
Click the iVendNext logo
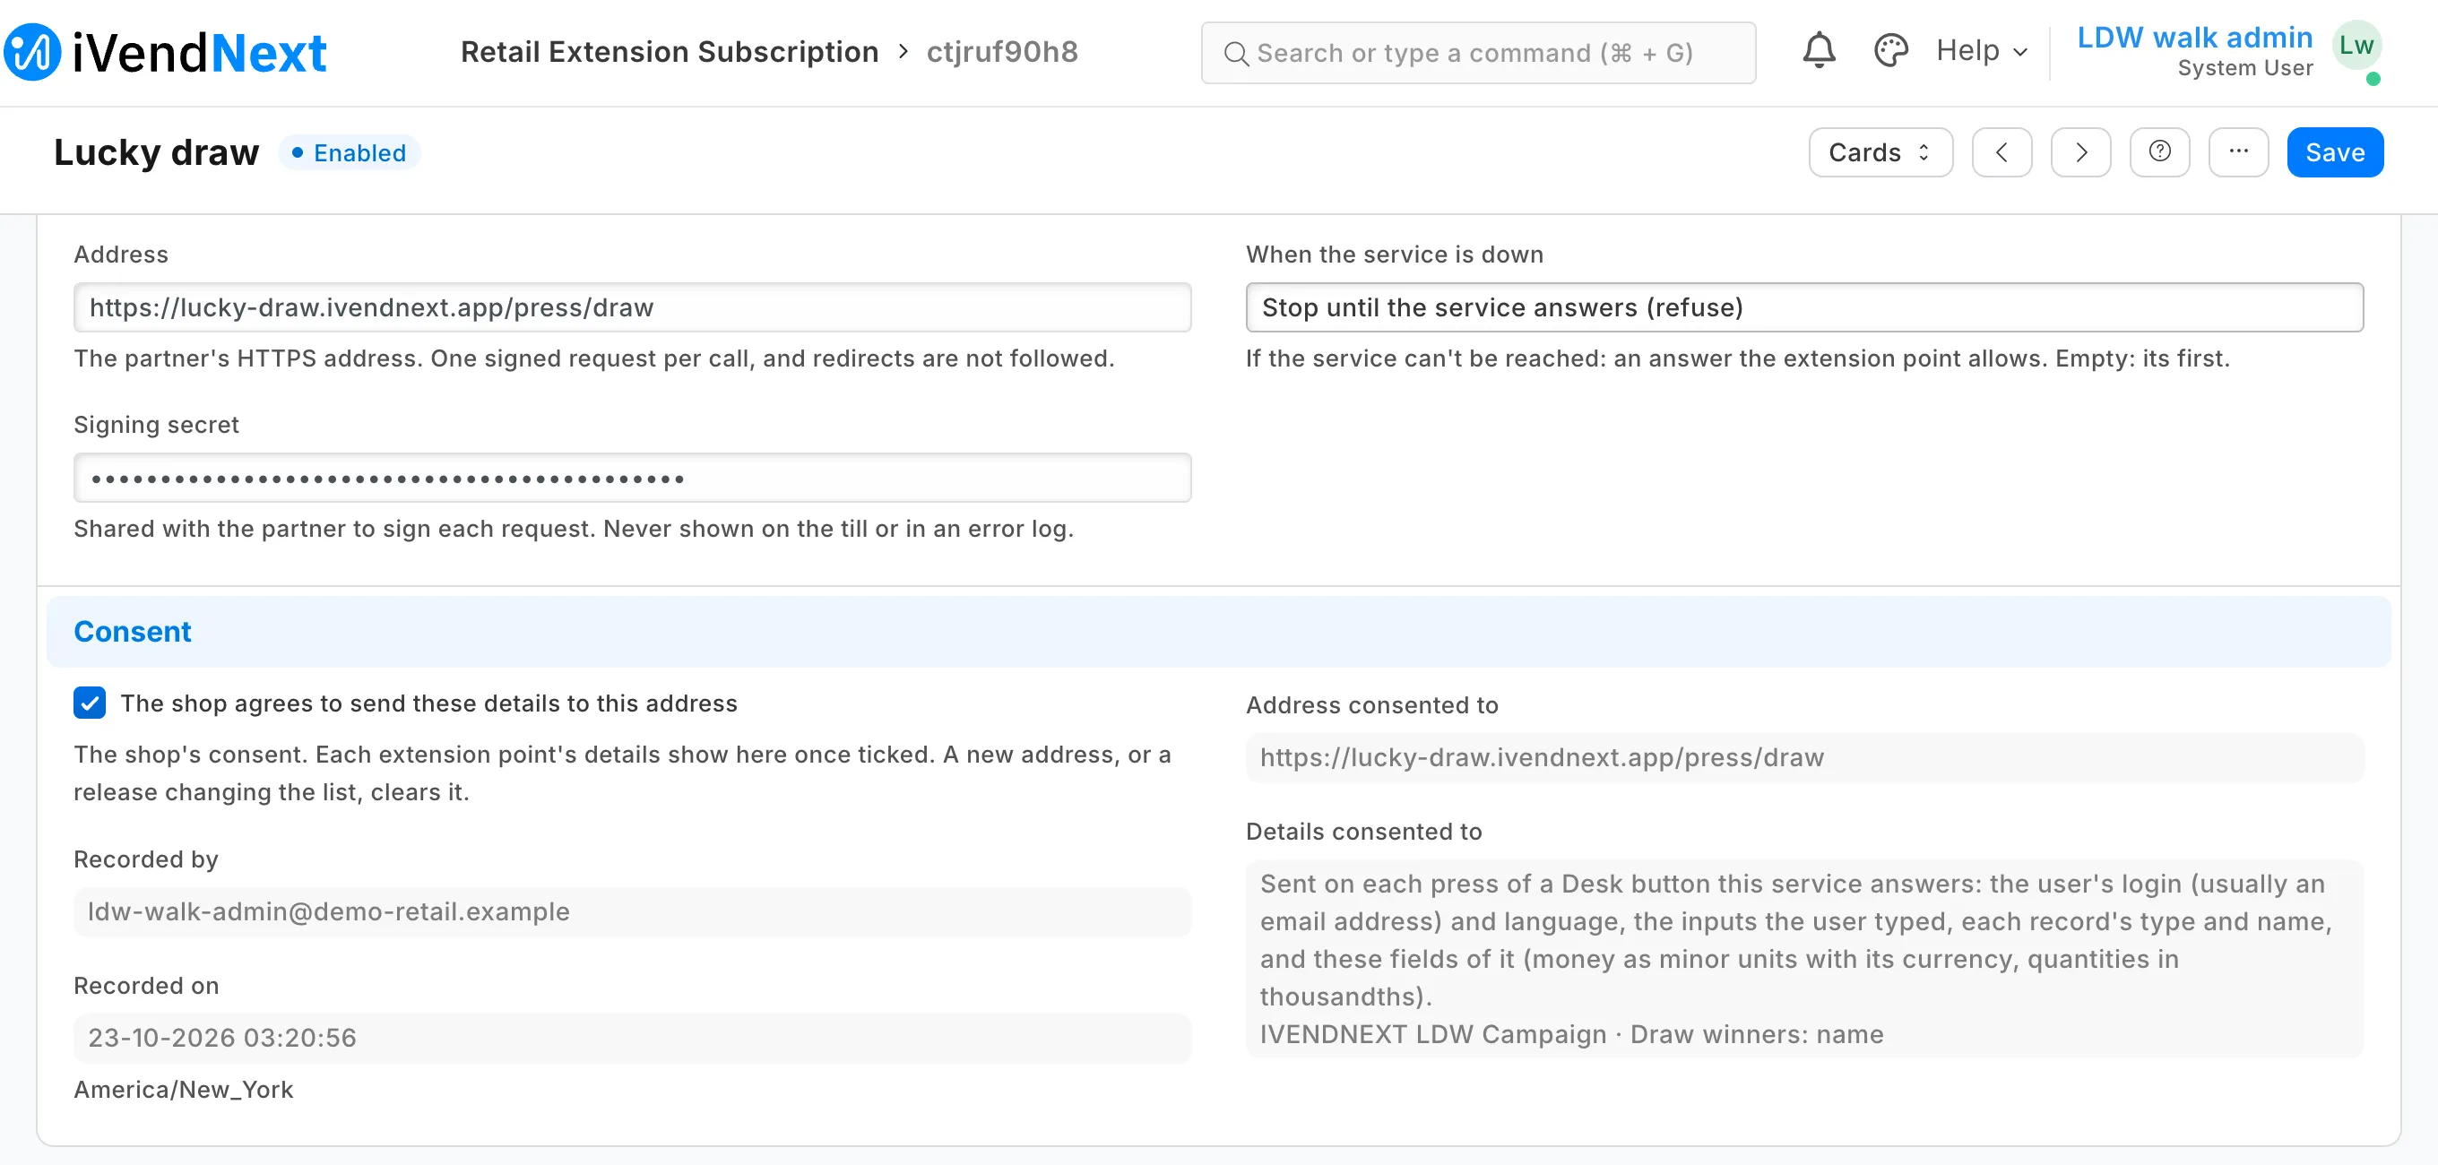coord(166,52)
